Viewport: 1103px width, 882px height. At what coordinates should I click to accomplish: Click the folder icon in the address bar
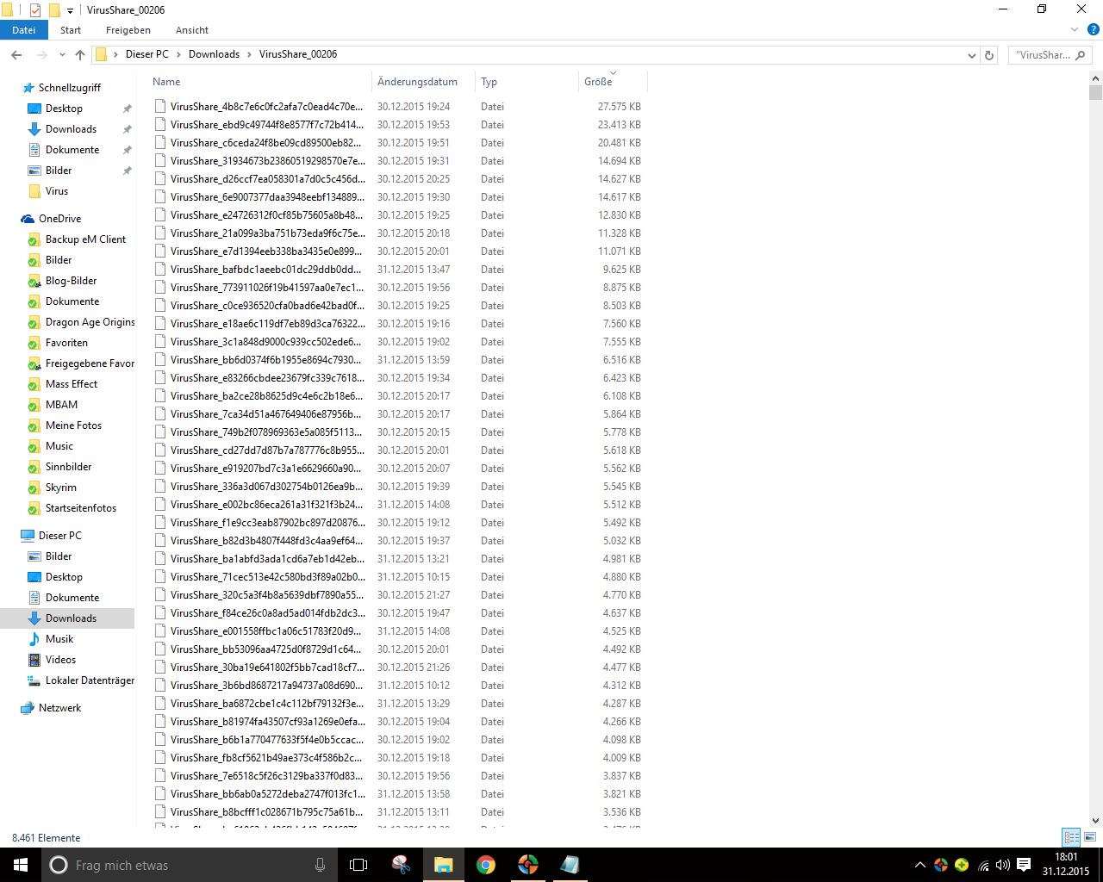point(102,54)
